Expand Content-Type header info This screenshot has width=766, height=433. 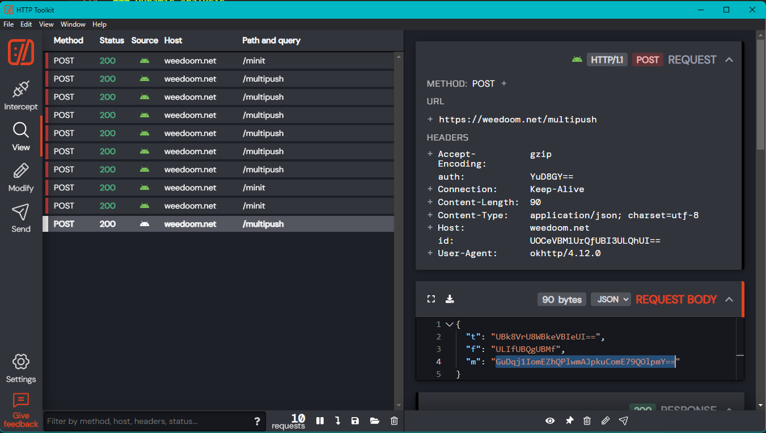(430, 215)
